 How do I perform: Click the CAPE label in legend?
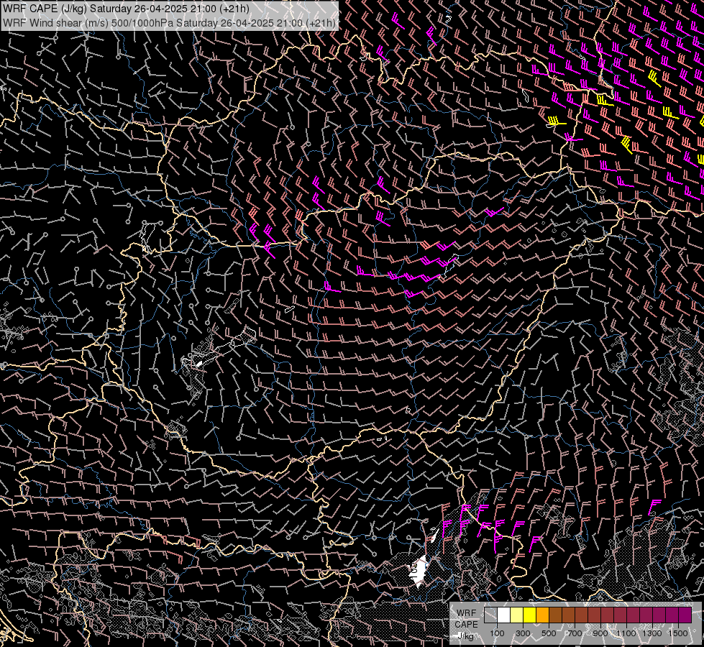[x=467, y=624]
